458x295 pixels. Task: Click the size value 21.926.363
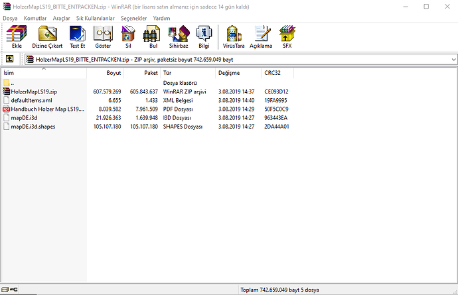108,118
